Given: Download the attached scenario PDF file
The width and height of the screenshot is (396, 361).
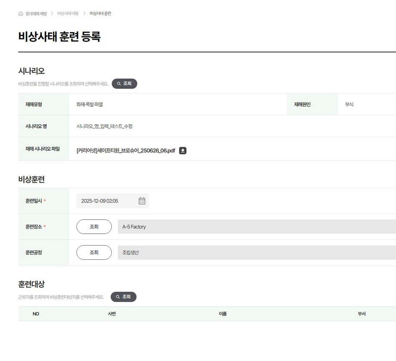Looking at the screenshot, I should point(183,151).
